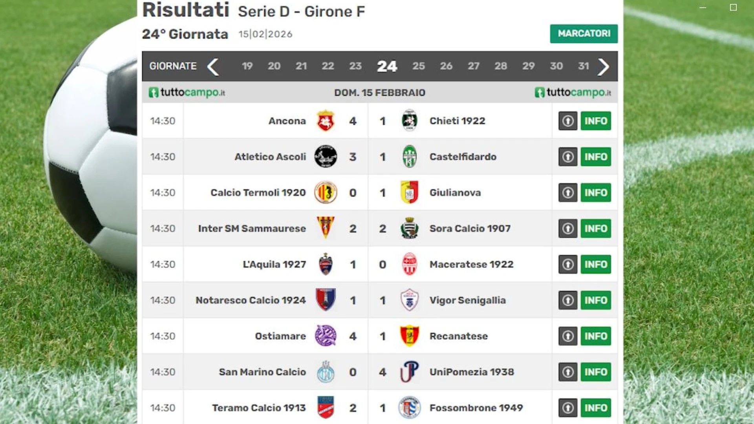Select matchday 31
754x424 pixels.
click(x=584, y=66)
